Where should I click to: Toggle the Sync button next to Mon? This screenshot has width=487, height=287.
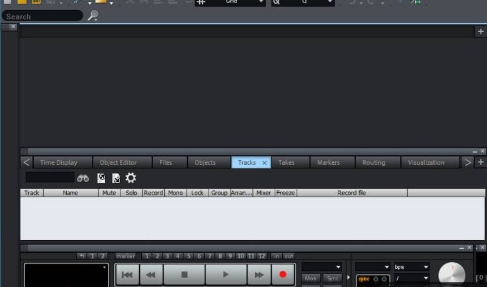point(332,279)
